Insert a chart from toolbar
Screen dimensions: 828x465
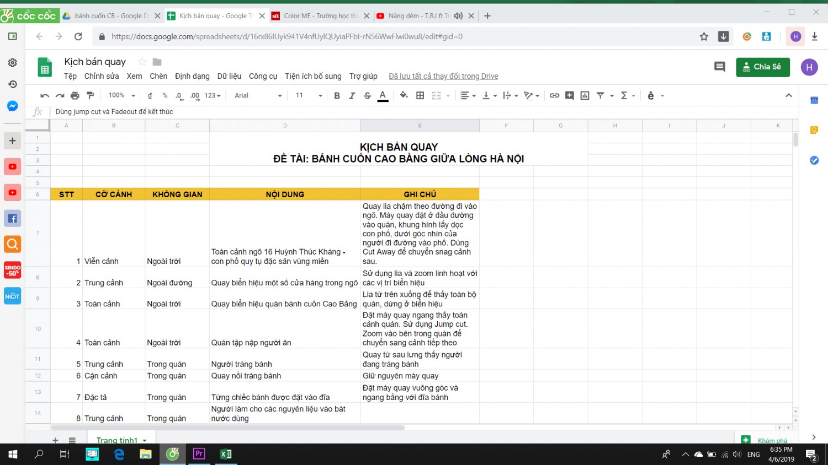585,96
